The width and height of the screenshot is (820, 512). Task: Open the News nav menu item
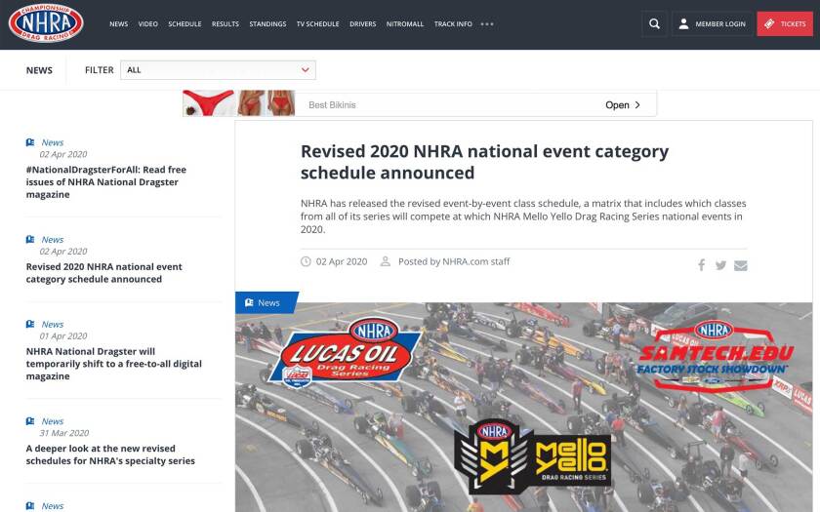click(x=119, y=24)
